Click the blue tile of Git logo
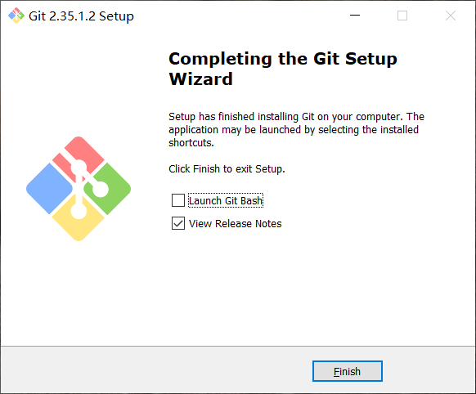The width and height of the screenshot is (476, 394). [x=50, y=189]
